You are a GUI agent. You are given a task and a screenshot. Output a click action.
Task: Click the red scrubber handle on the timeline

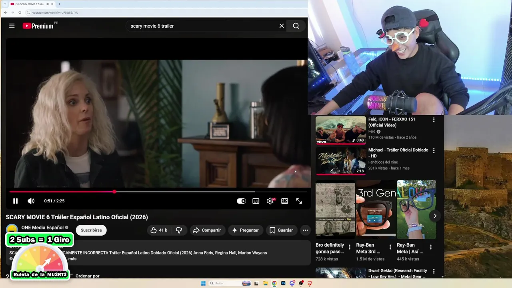point(114,192)
